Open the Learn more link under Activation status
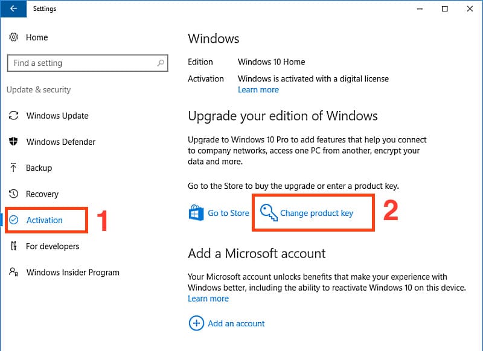483x351 pixels. coord(258,89)
